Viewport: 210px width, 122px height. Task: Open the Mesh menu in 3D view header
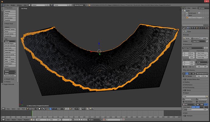tap(23, 109)
